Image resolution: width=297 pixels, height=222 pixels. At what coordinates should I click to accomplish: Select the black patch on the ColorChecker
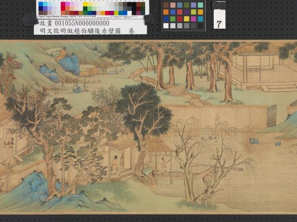point(200,26)
